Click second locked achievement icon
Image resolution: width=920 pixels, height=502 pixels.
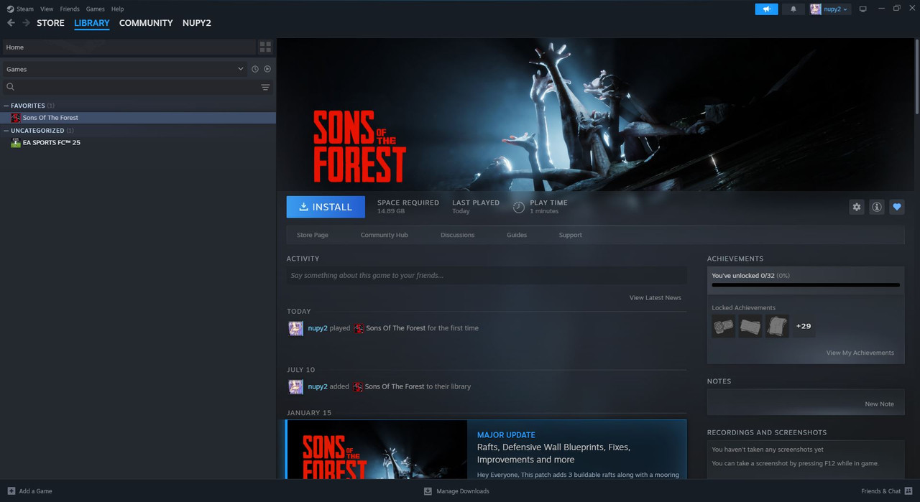tap(750, 326)
